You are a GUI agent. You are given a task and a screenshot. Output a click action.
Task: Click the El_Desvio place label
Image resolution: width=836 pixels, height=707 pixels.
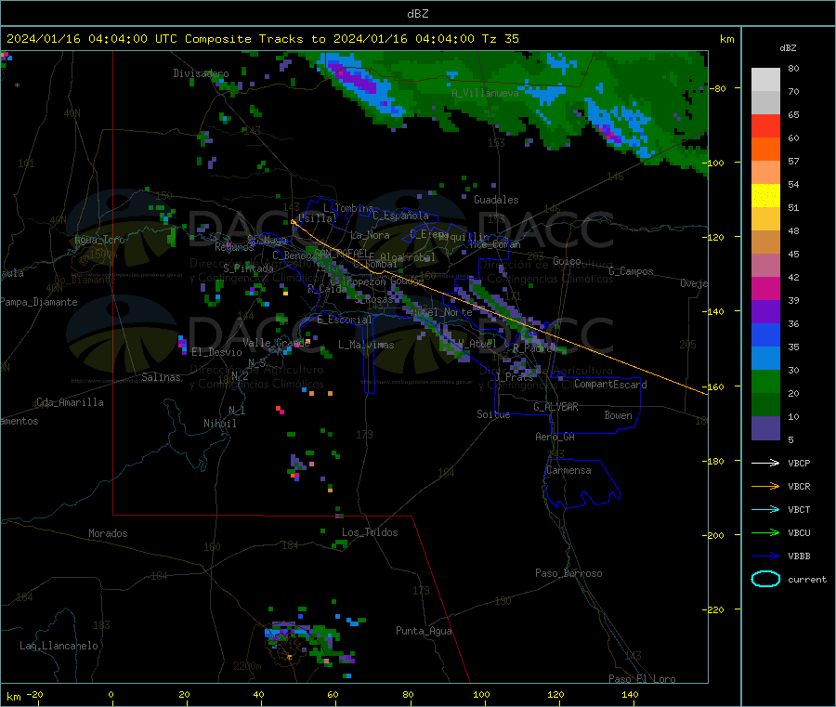216,352
